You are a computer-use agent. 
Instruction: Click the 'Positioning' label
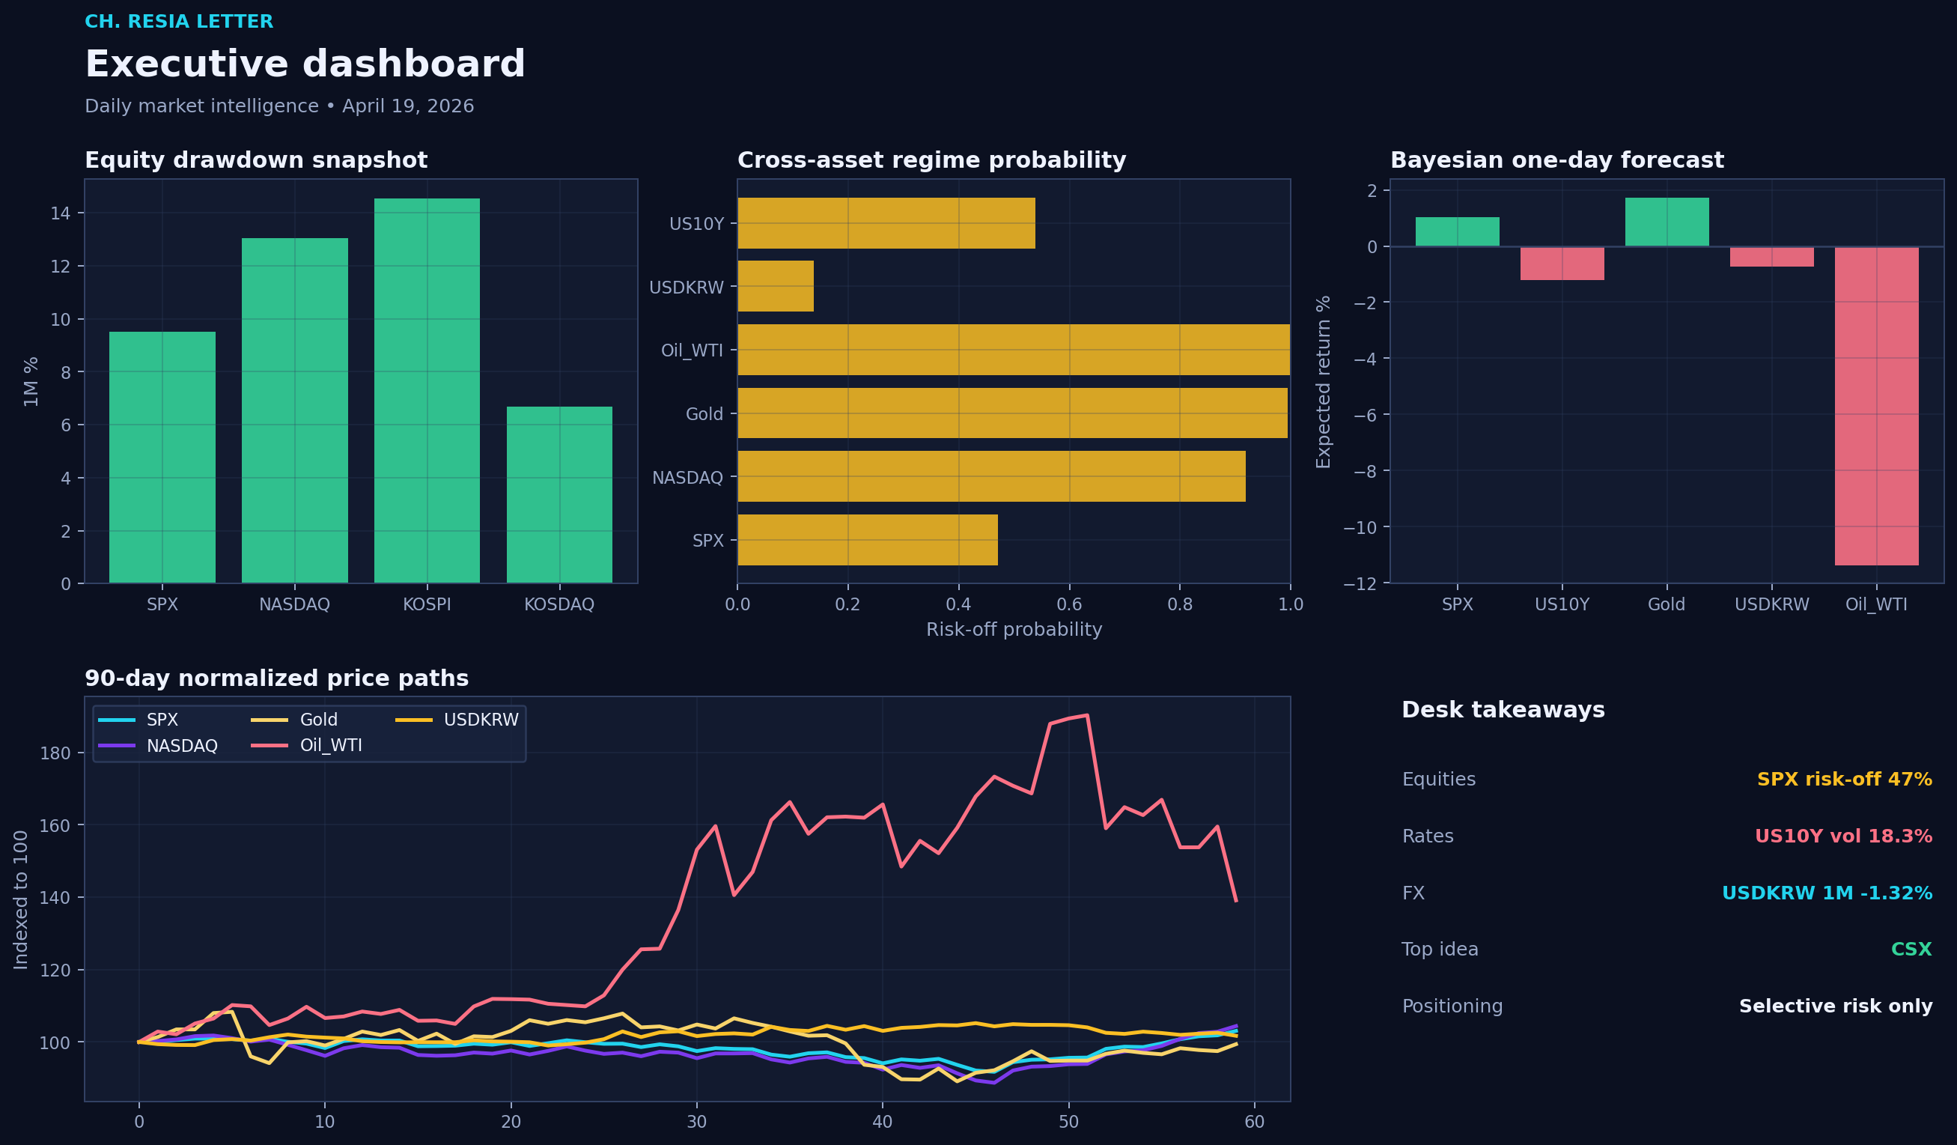pos(1452,1006)
